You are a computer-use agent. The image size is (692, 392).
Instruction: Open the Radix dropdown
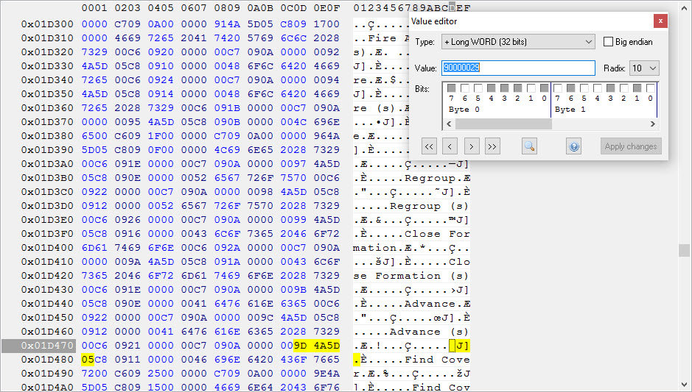[644, 68]
